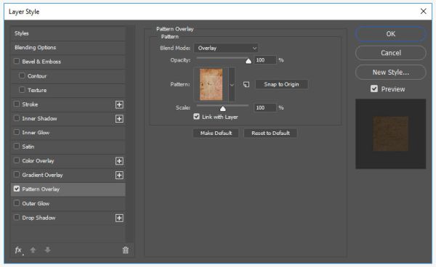The width and height of the screenshot is (436, 267).
Task: Click the Opacity slider handle
Action: (249, 61)
